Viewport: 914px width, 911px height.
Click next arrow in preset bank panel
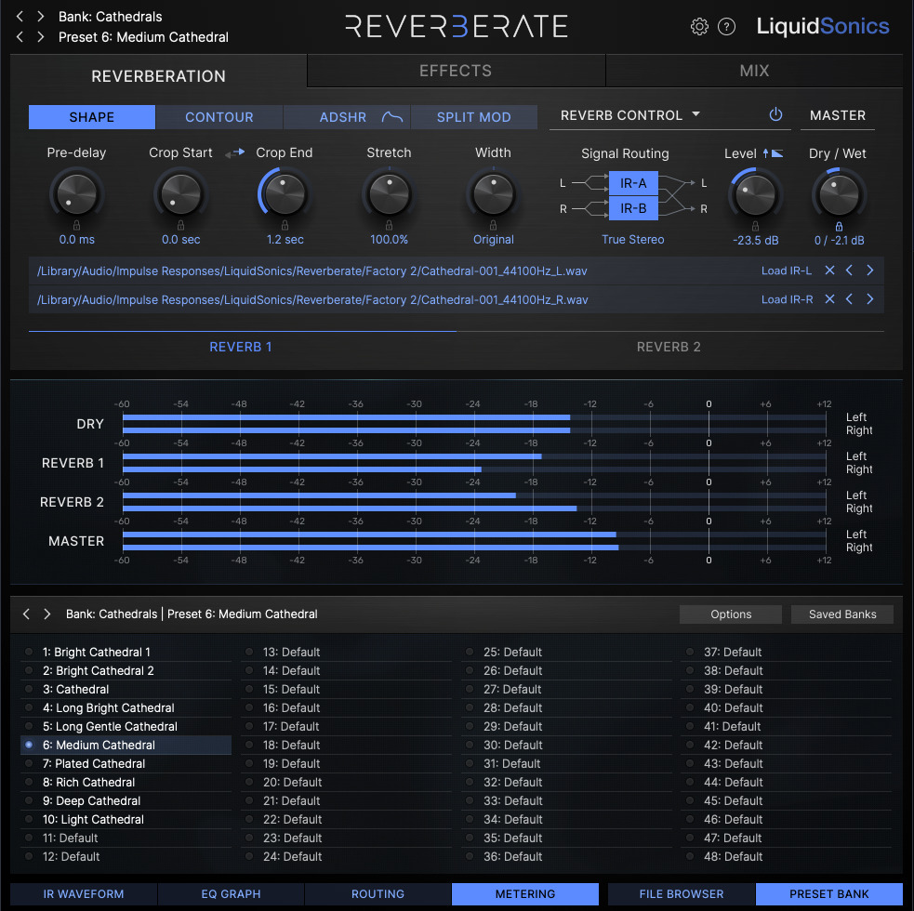click(x=47, y=614)
